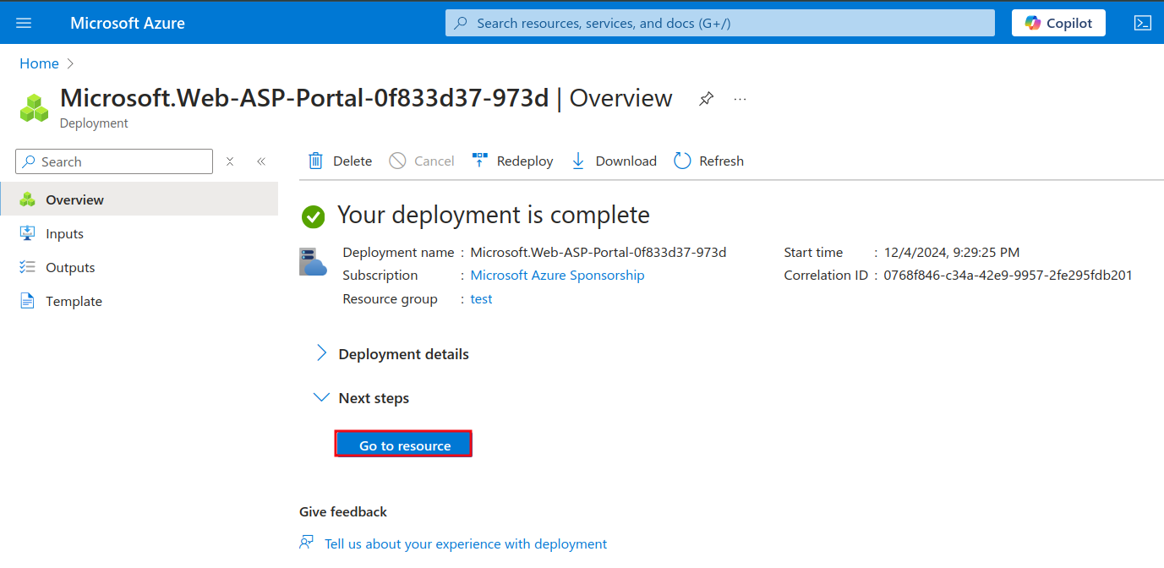
Task: Click the deployment cubes icon by title
Action: click(x=35, y=107)
